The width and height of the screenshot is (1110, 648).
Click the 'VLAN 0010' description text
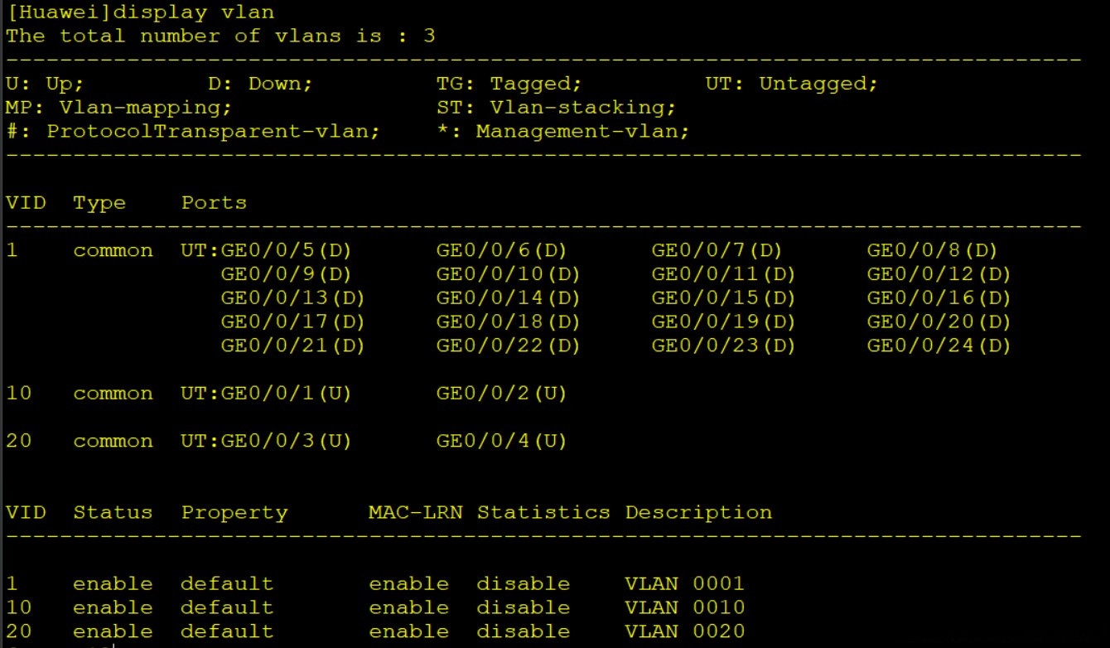click(x=684, y=607)
